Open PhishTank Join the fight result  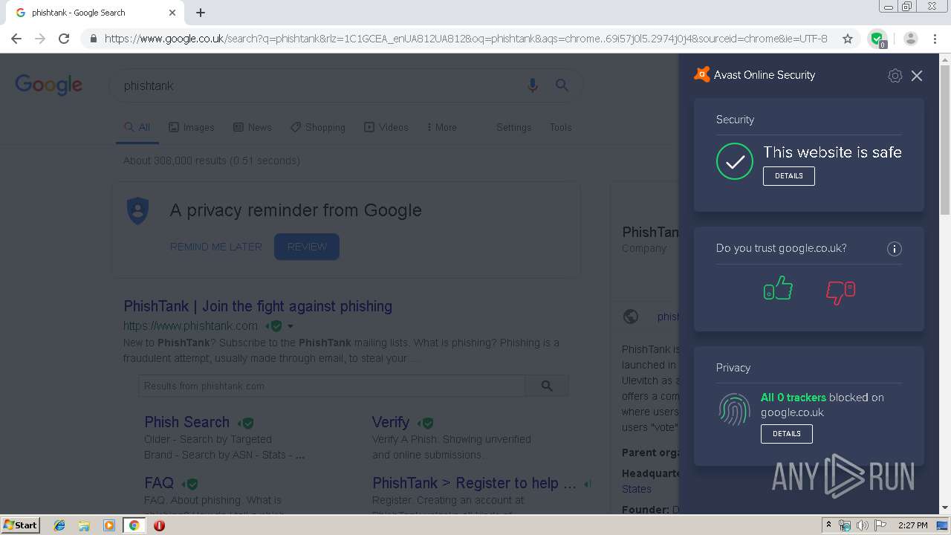pyautogui.click(x=258, y=306)
